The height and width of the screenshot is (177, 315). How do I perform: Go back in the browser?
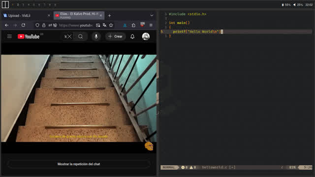(6, 25)
